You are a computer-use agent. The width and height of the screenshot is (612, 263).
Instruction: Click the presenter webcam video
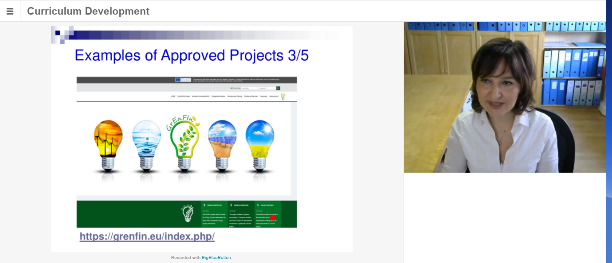click(x=505, y=97)
